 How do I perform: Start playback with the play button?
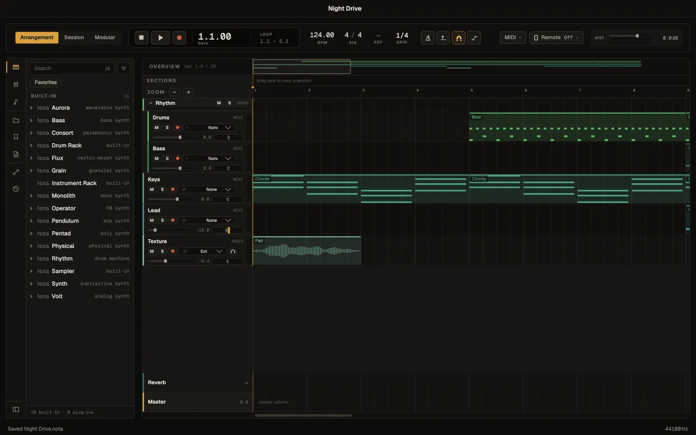click(x=160, y=37)
